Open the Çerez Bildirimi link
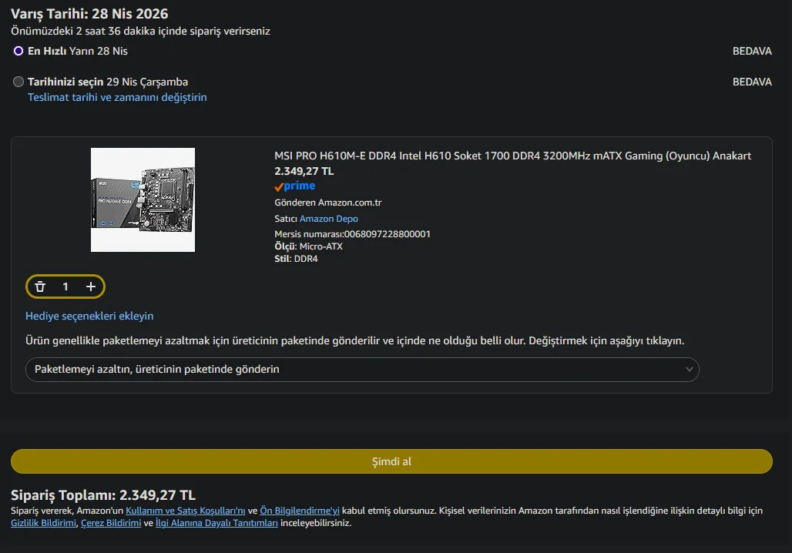This screenshot has width=792, height=553. click(x=111, y=523)
